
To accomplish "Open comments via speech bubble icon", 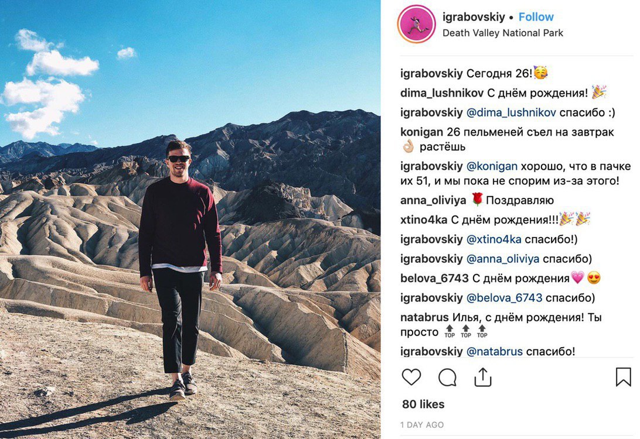I will coord(447,377).
